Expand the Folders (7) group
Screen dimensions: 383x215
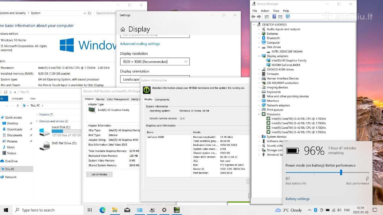[37, 114]
